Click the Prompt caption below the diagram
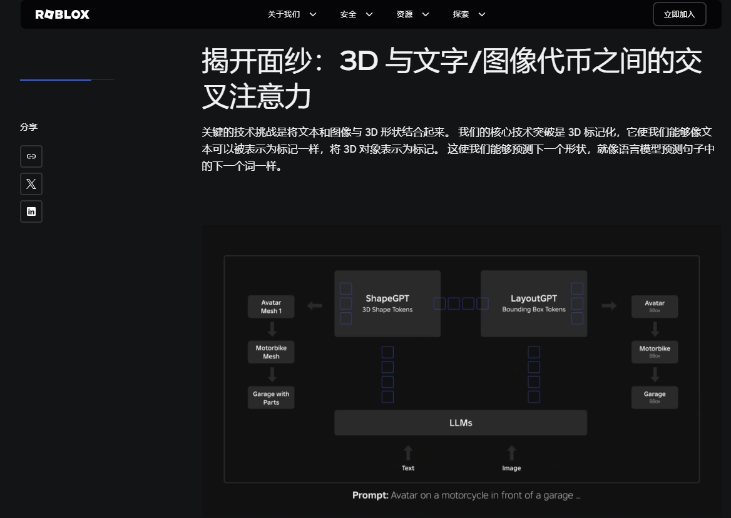731x518 pixels. [x=466, y=495]
